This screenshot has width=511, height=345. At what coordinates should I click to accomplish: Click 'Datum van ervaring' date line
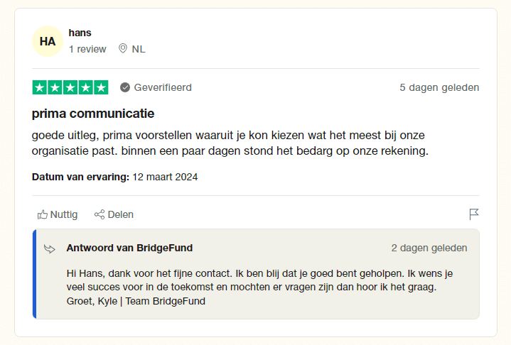click(115, 177)
